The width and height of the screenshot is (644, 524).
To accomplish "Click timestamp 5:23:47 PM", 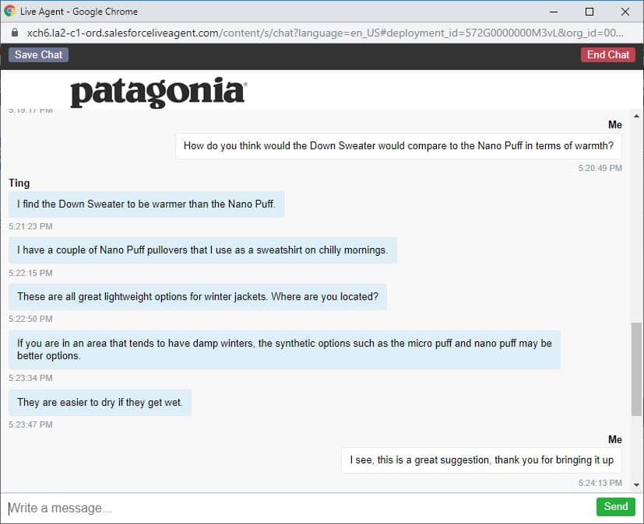I will pyautogui.click(x=30, y=424).
